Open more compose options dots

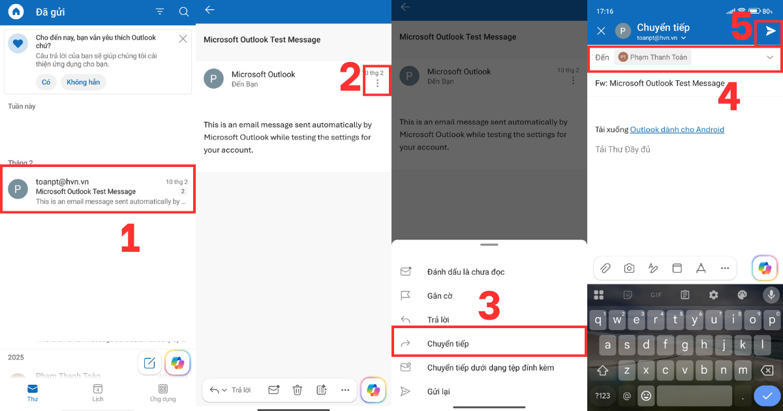coord(724,268)
